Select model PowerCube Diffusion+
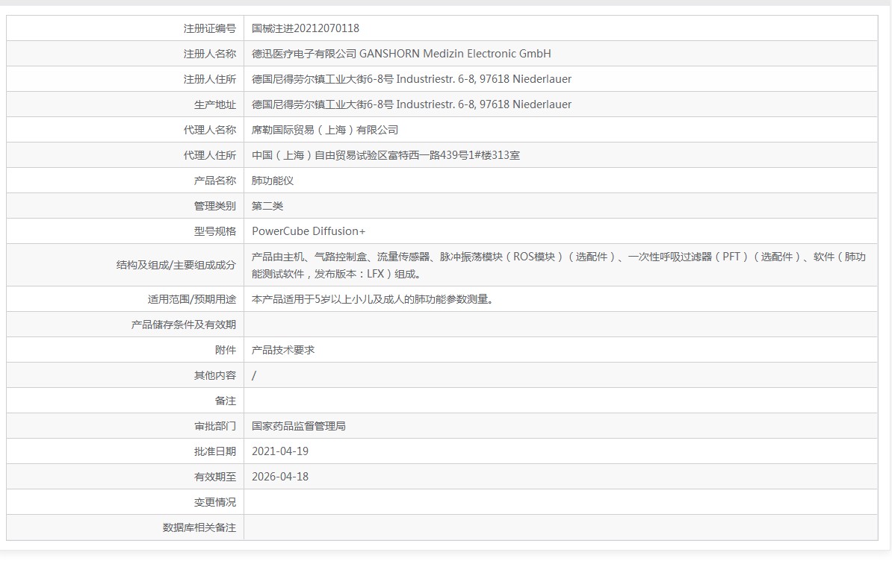 click(x=309, y=231)
